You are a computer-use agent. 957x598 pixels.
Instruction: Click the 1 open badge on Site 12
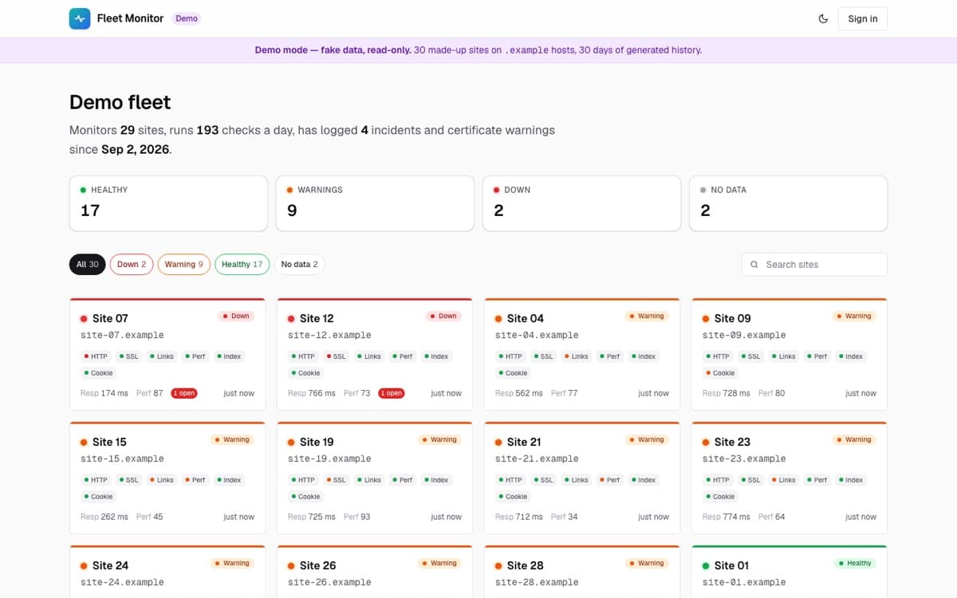(x=392, y=393)
